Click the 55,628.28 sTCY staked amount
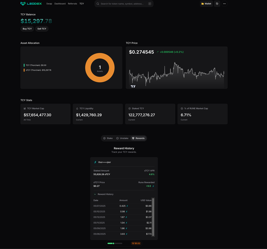This screenshot has width=267, height=249. pyautogui.click(x=102, y=174)
